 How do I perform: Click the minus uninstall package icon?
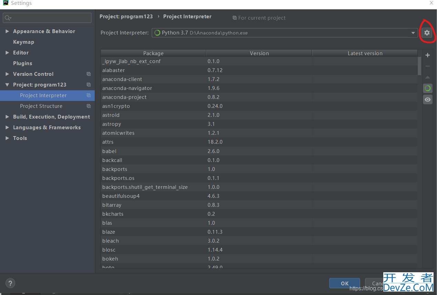click(x=428, y=66)
